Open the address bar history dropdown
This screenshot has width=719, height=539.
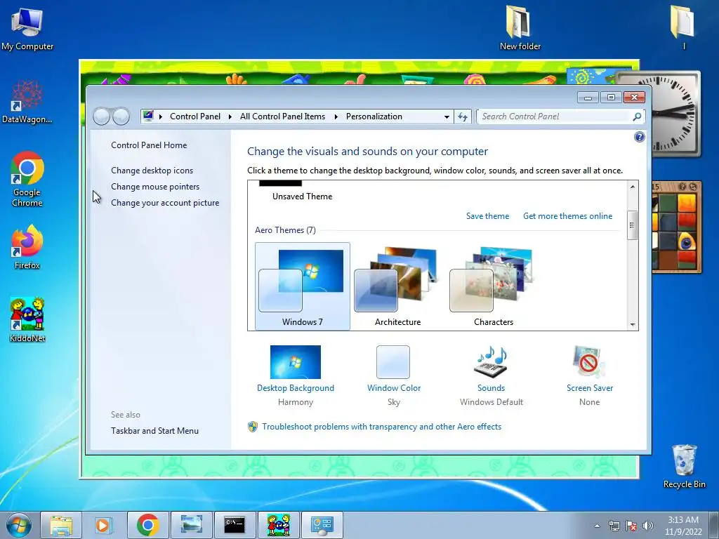pos(447,117)
